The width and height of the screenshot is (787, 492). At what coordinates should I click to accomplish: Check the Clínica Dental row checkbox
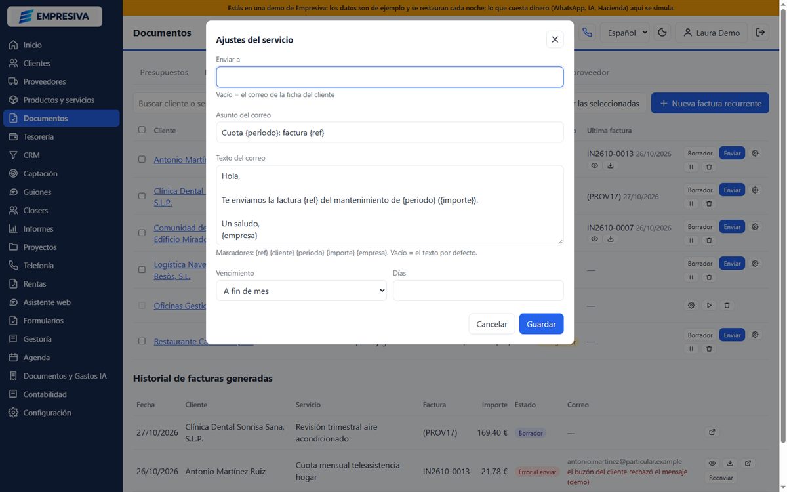click(x=142, y=195)
